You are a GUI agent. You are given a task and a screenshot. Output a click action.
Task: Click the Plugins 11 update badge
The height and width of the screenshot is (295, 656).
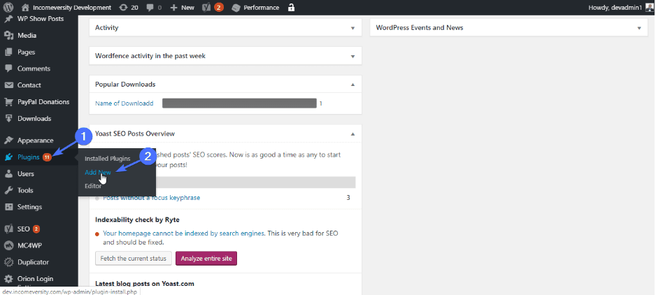[47, 157]
